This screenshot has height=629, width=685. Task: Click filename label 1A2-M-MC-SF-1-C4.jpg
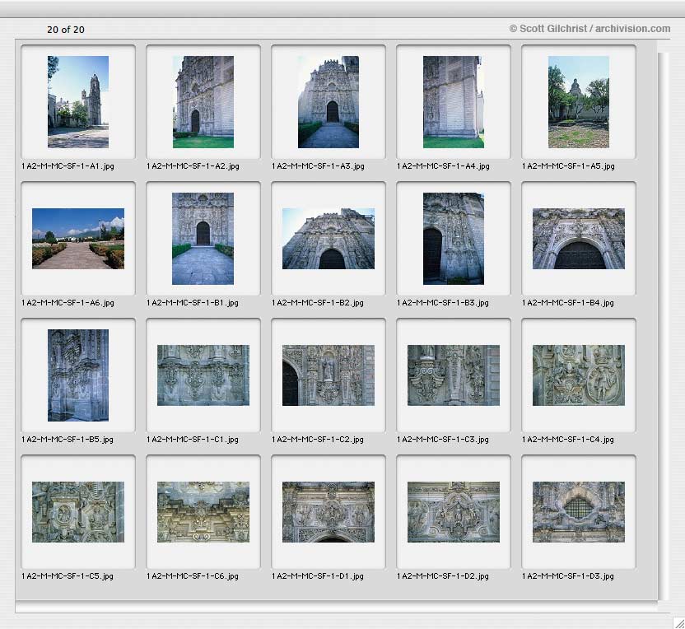pyautogui.click(x=568, y=440)
